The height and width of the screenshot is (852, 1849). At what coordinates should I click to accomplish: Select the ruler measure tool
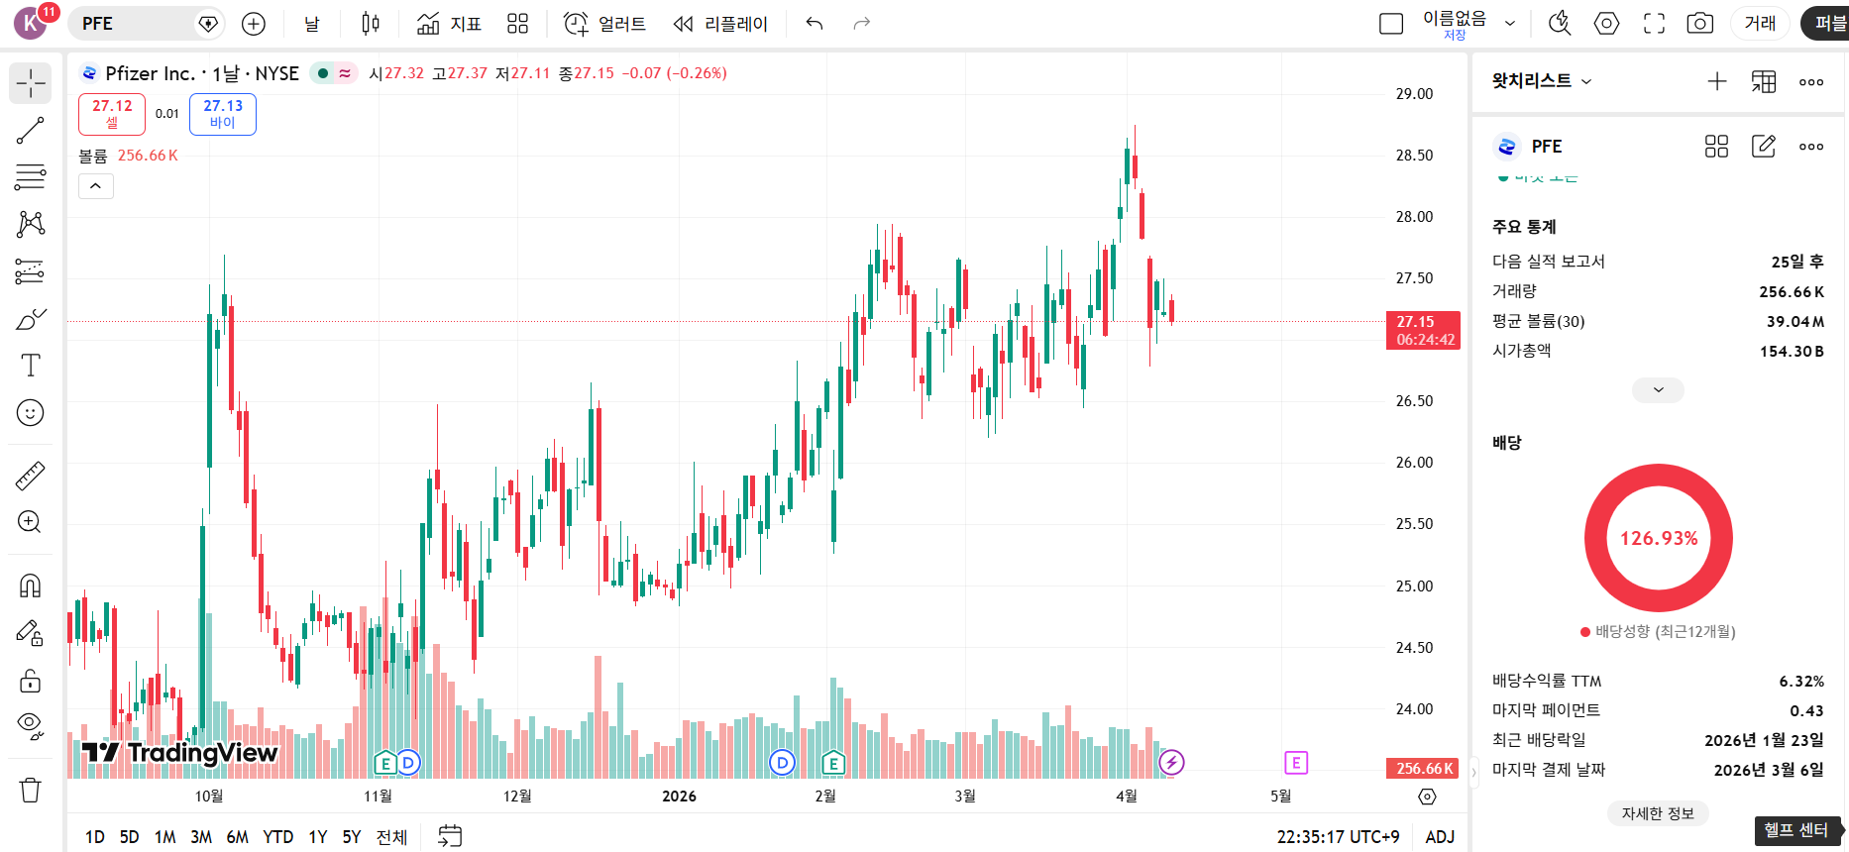[x=31, y=477]
